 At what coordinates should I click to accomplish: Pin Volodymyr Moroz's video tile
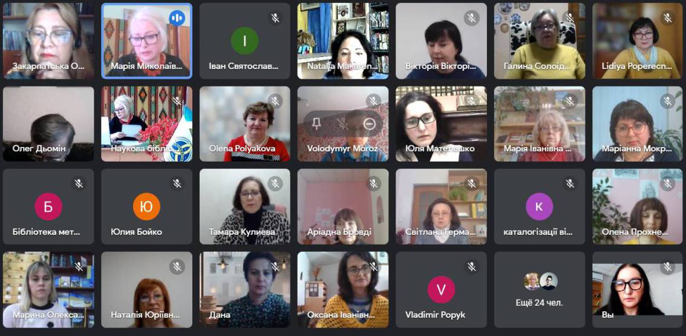pos(316,125)
